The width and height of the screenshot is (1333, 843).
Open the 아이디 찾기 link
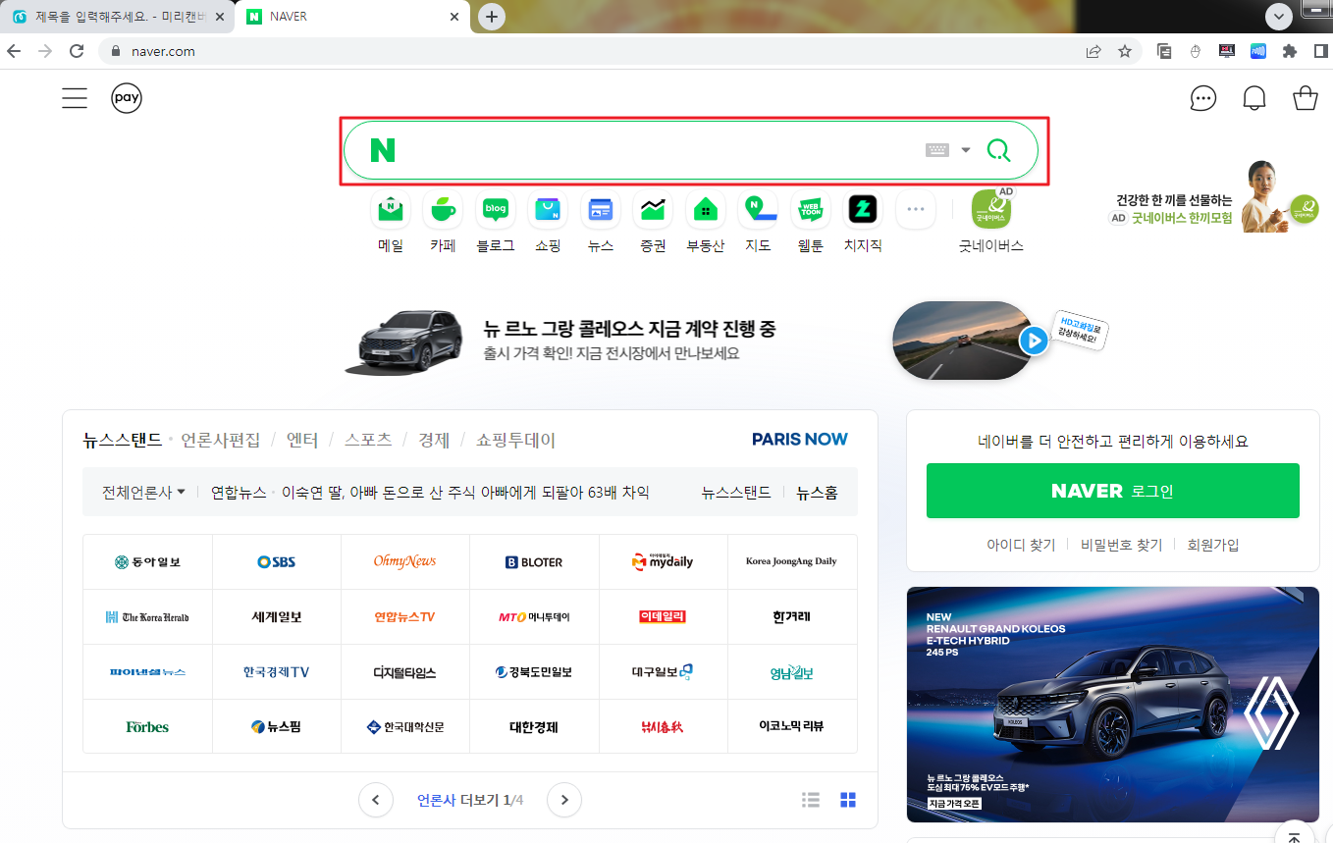point(1021,545)
